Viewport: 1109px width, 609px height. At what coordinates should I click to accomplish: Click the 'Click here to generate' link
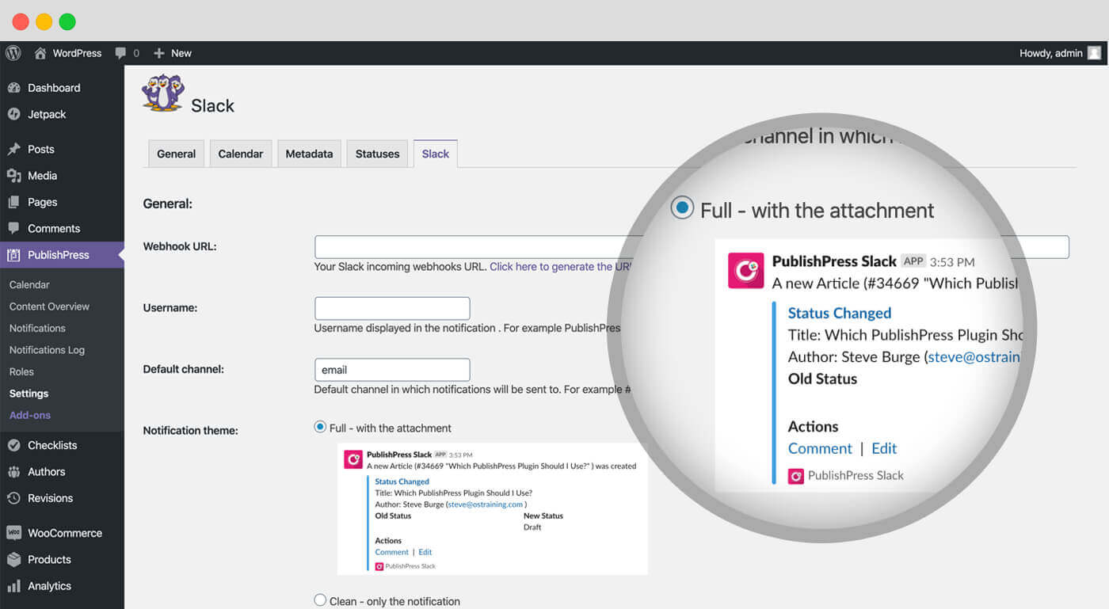point(559,267)
